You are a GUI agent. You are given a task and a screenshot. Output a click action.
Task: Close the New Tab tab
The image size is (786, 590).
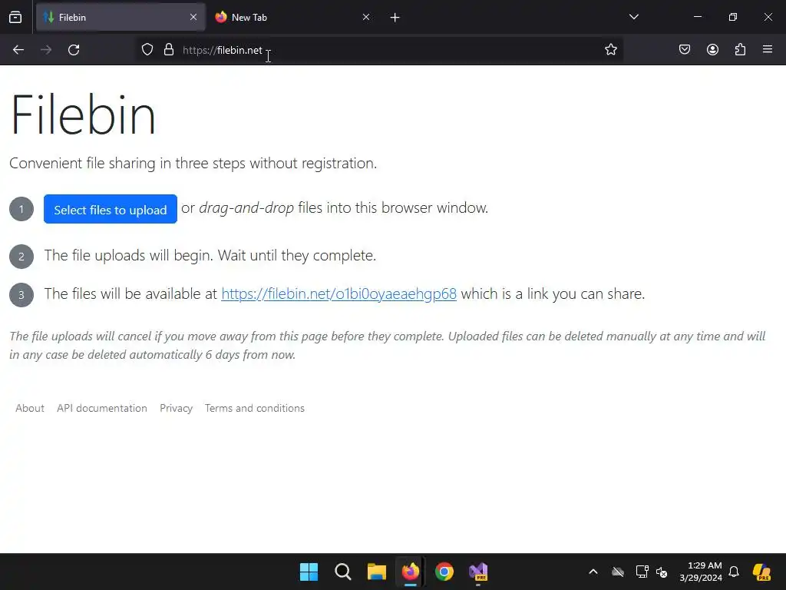[366, 17]
